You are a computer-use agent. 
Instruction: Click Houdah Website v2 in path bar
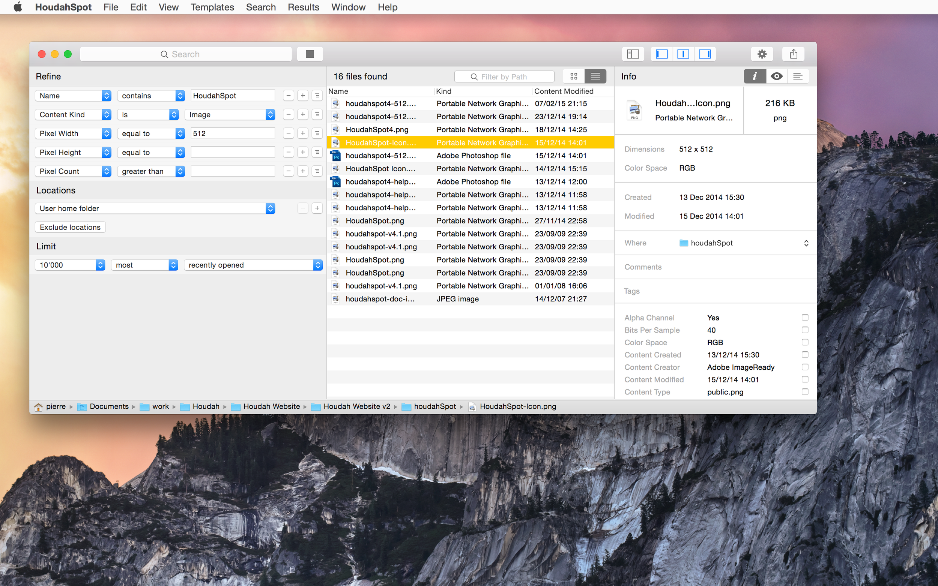pyautogui.click(x=357, y=406)
